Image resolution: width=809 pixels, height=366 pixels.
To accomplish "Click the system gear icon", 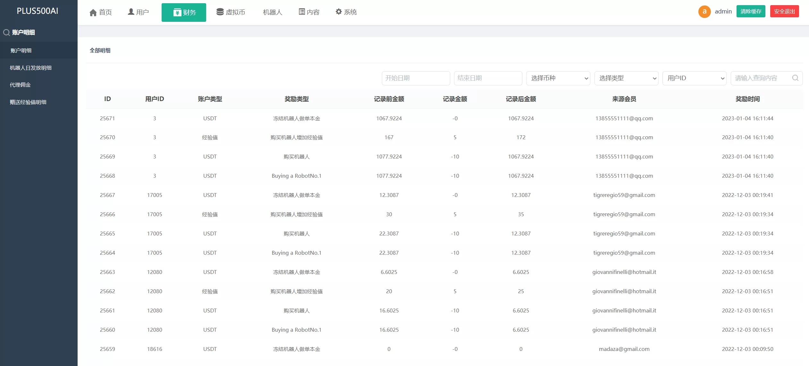I will pyautogui.click(x=339, y=12).
